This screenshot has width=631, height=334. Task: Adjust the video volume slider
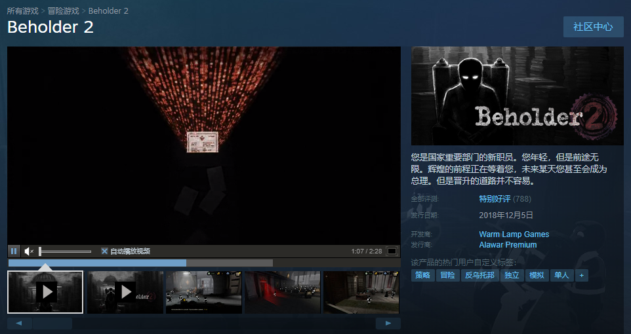tap(65, 251)
